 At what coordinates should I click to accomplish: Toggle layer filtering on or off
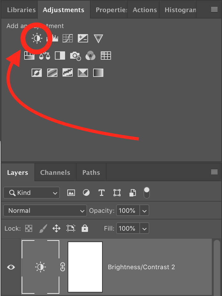147,193
